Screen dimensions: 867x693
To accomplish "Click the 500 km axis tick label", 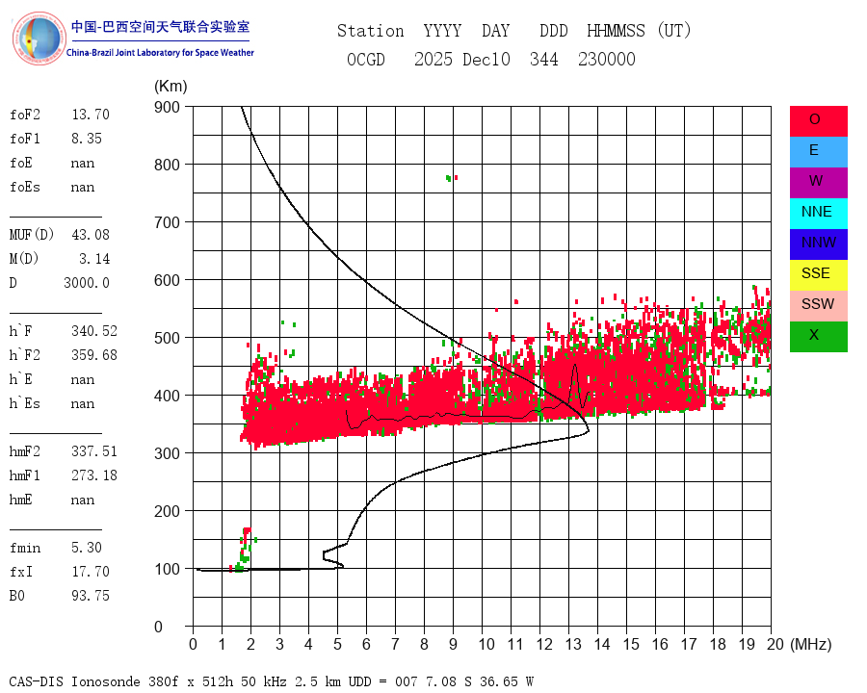I will coord(167,338).
